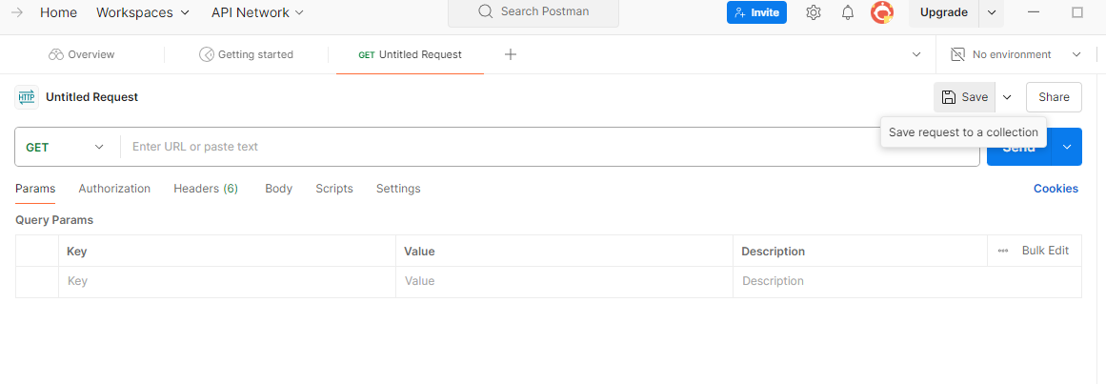
Task: Click the Description input cell
Action: coord(907,282)
